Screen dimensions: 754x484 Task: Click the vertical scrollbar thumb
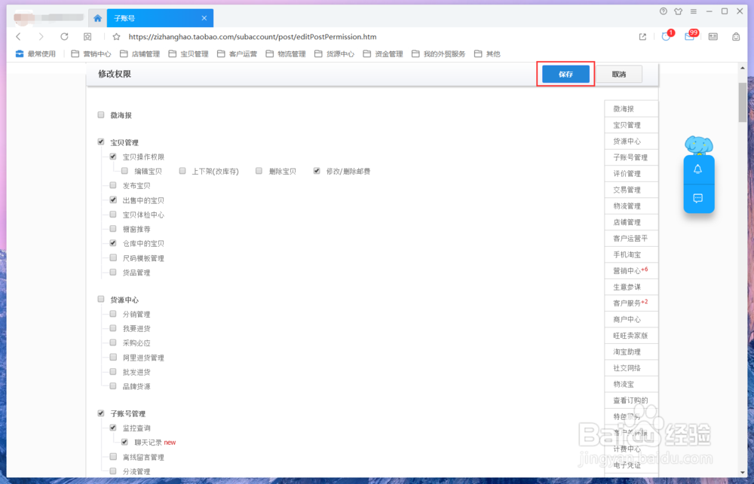[x=743, y=102]
